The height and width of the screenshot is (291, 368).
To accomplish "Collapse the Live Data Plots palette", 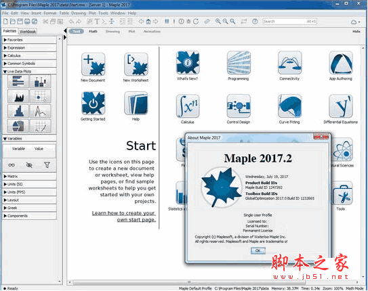I will [x=29, y=71].
